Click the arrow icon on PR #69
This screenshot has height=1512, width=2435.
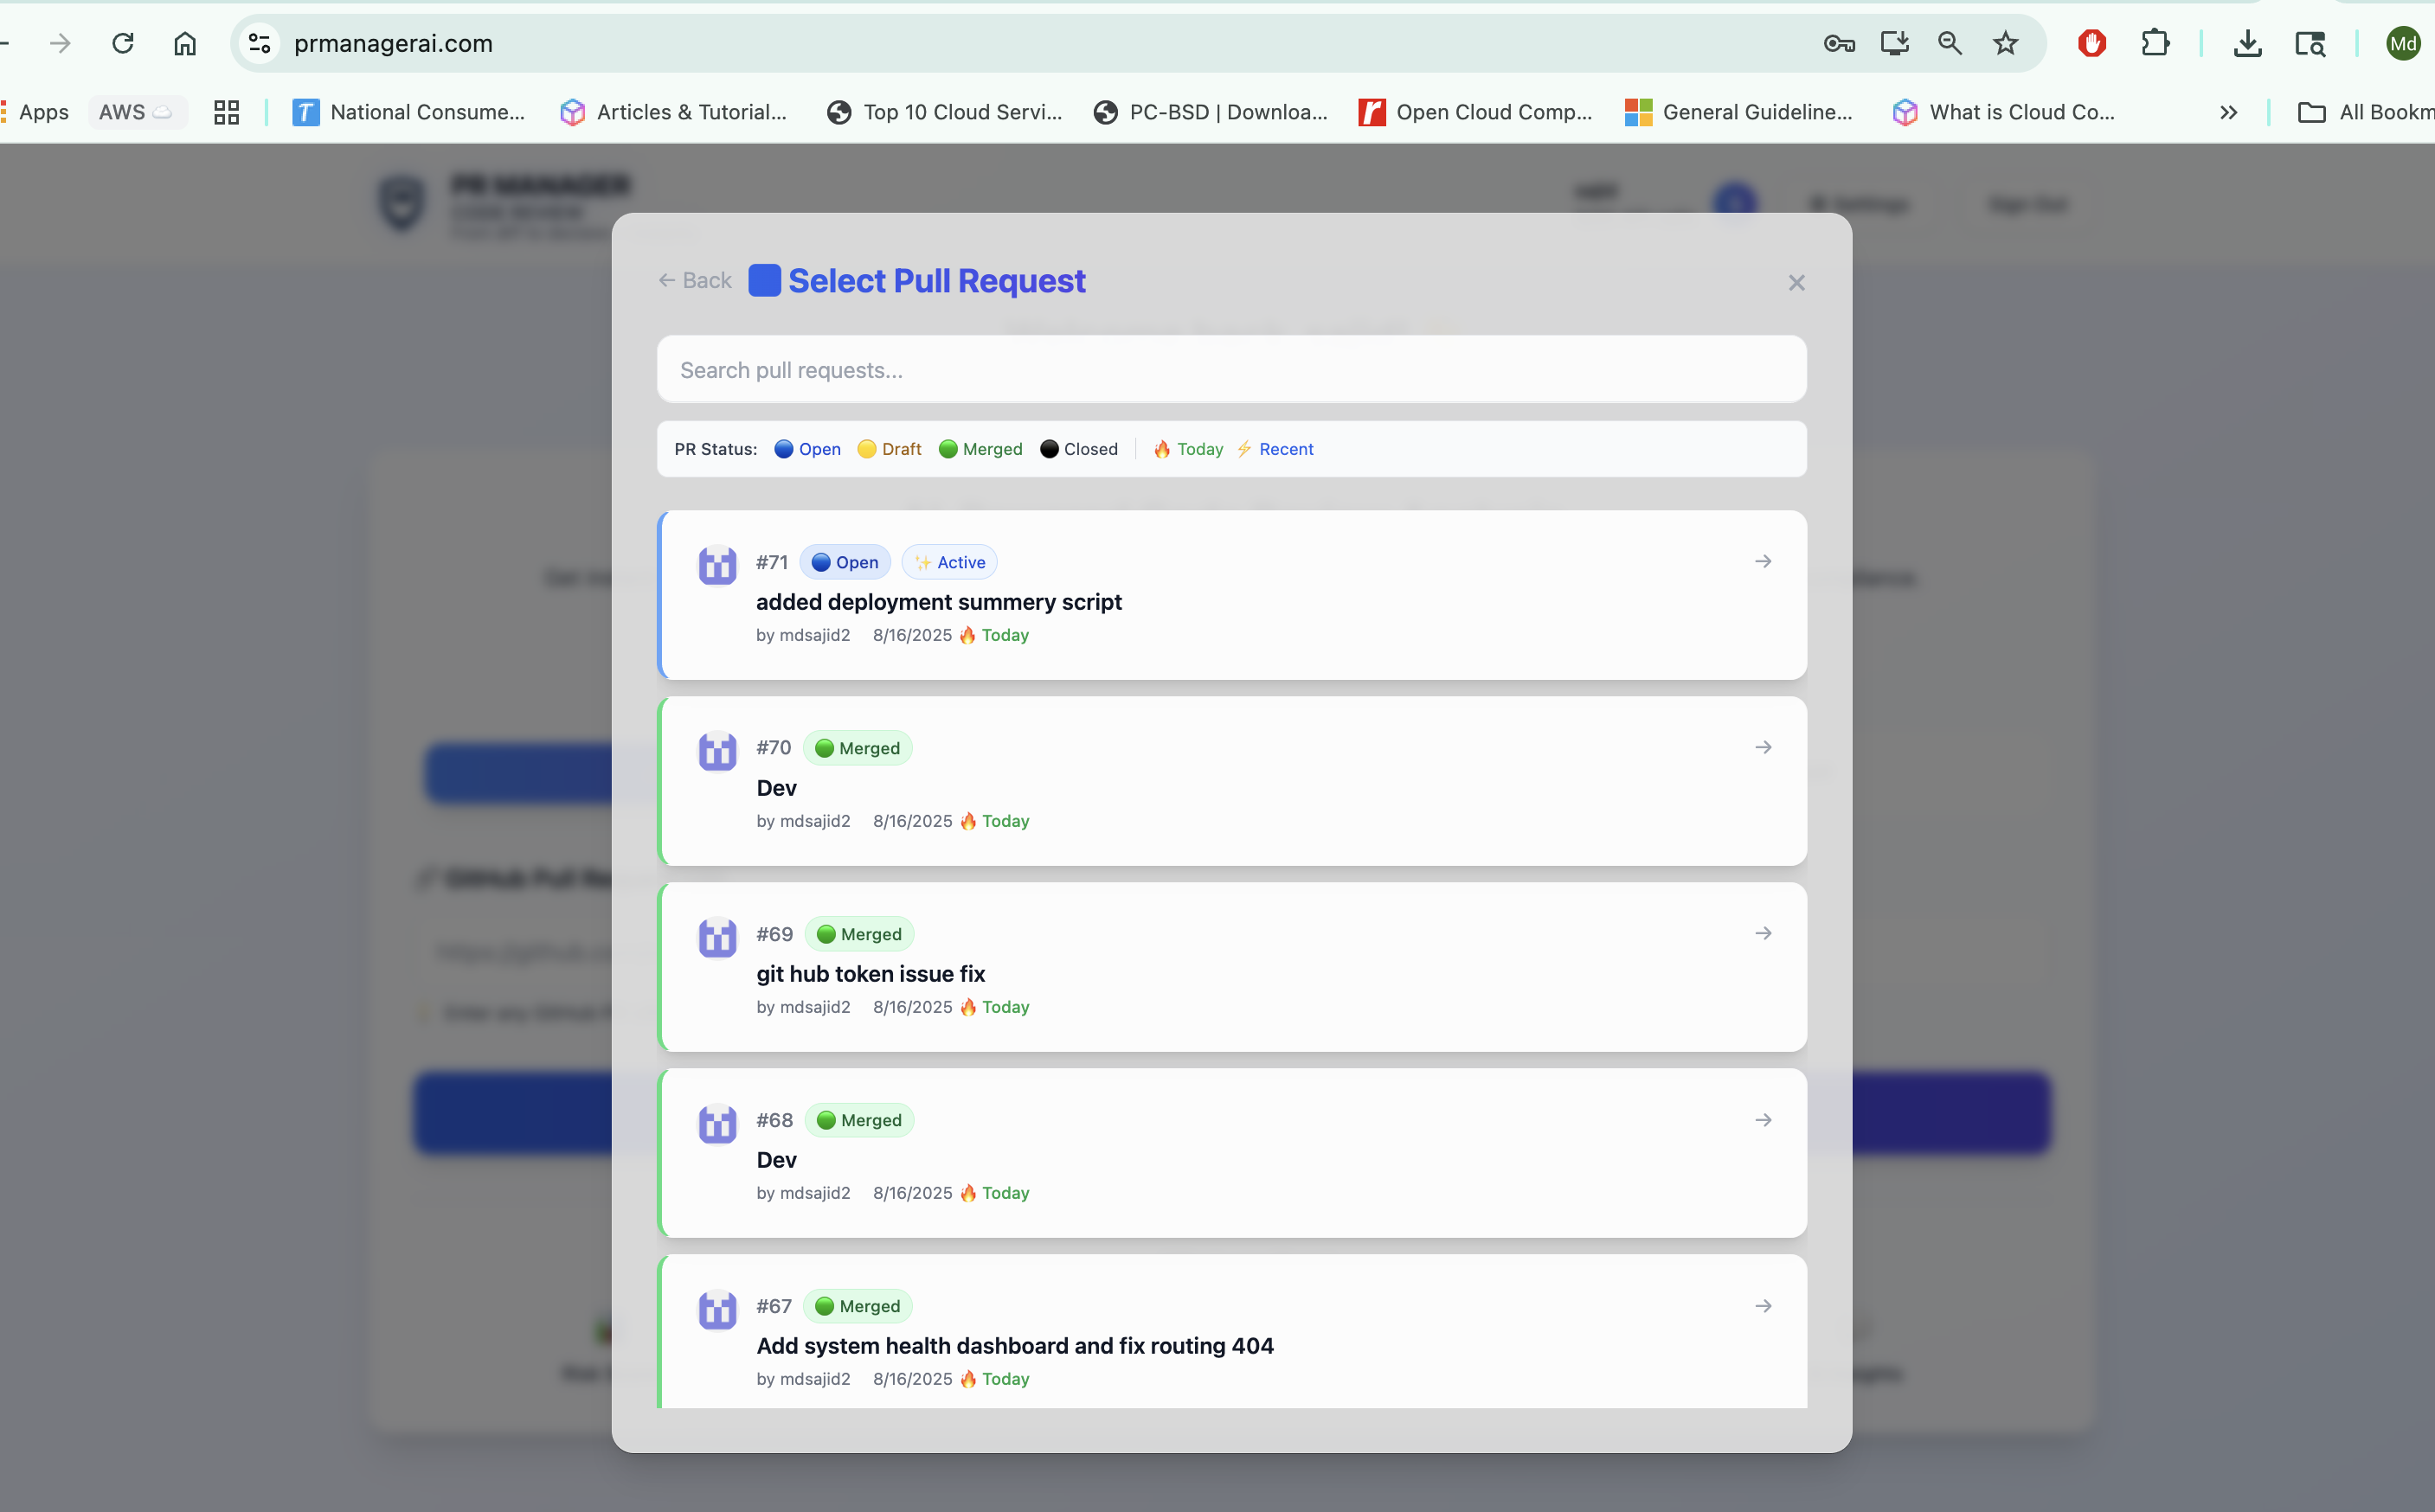tap(1763, 934)
